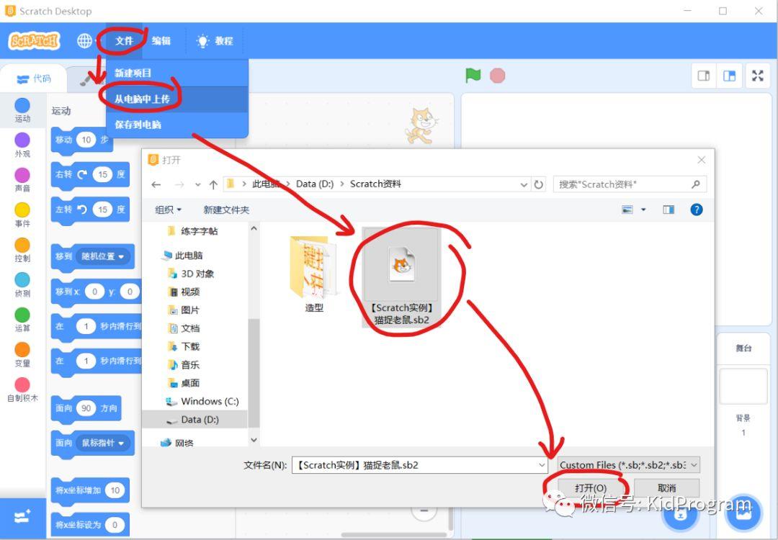Select the 事件 block category
Viewport: 778px width, 540px height.
coord(22,215)
